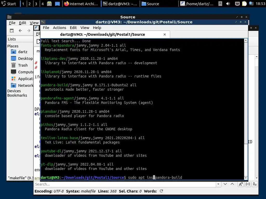This screenshot has width=266, height=199.
Task: Open the search history dropdown
Action: click(218, 184)
